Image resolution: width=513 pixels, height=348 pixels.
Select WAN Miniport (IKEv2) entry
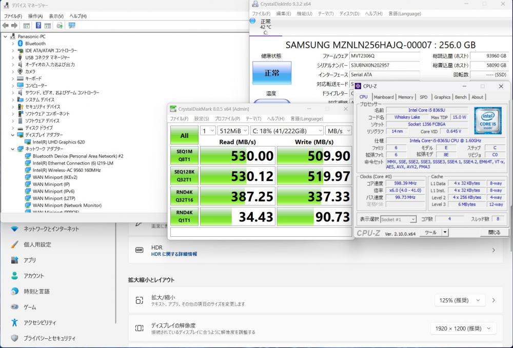(x=55, y=177)
